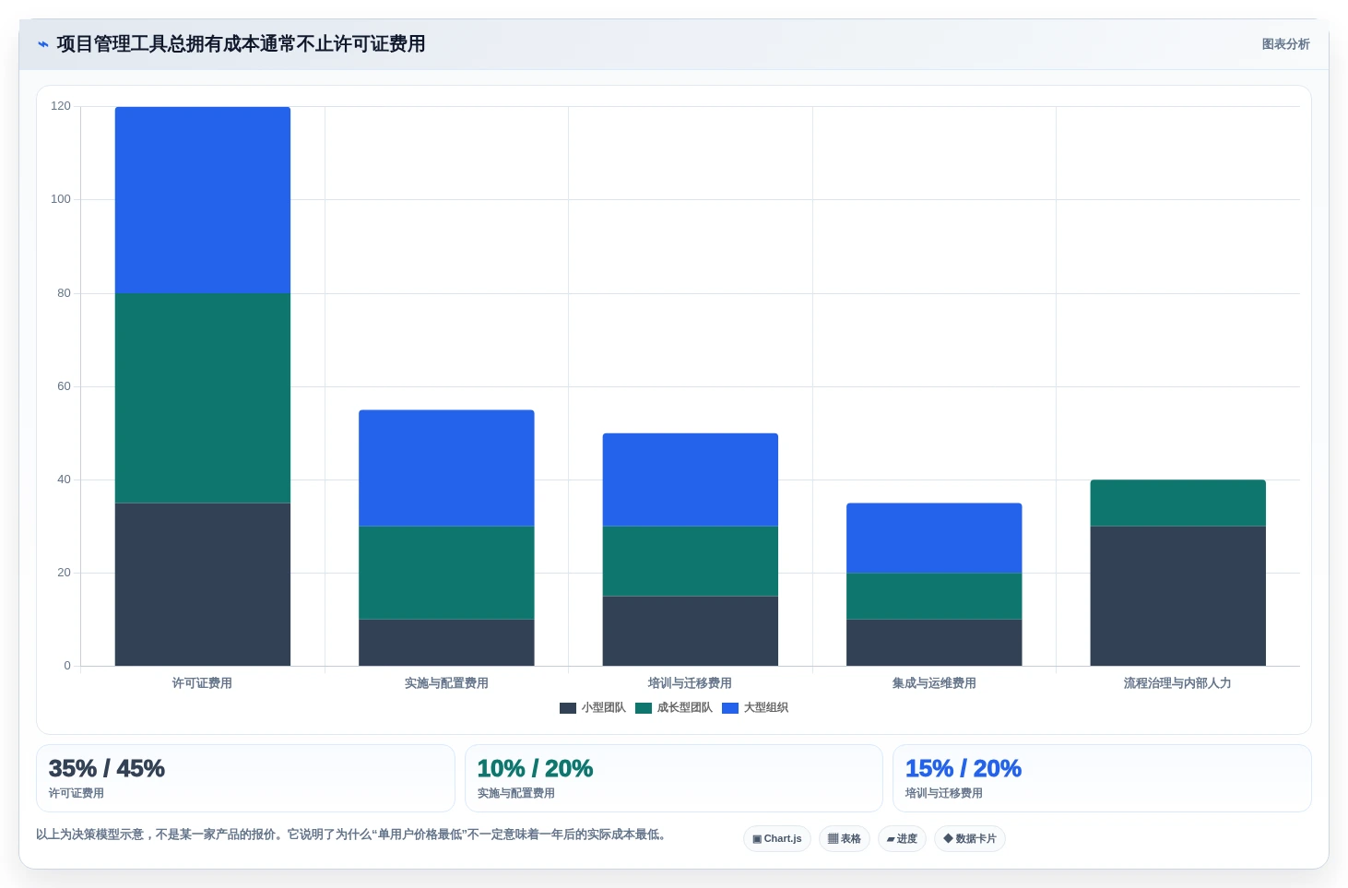The image size is (1348, 888).
Task: Click the lightning icon beside the chart title
Action: (x=42, y=44)
